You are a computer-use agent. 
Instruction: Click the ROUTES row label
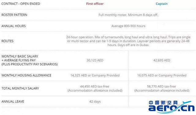[7, 41]
